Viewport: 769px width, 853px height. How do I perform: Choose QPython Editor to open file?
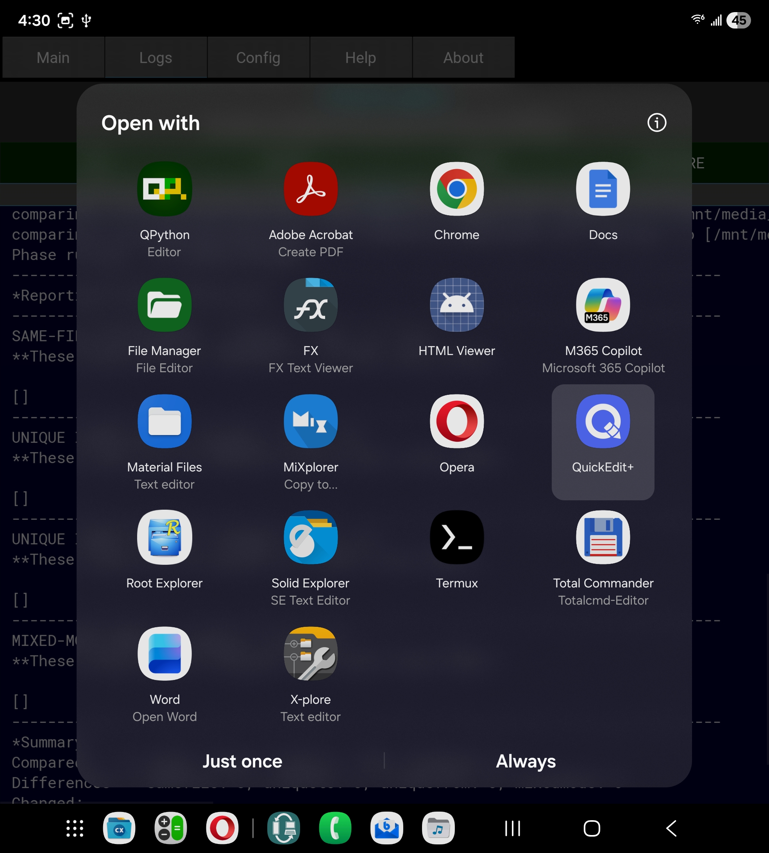165,189
